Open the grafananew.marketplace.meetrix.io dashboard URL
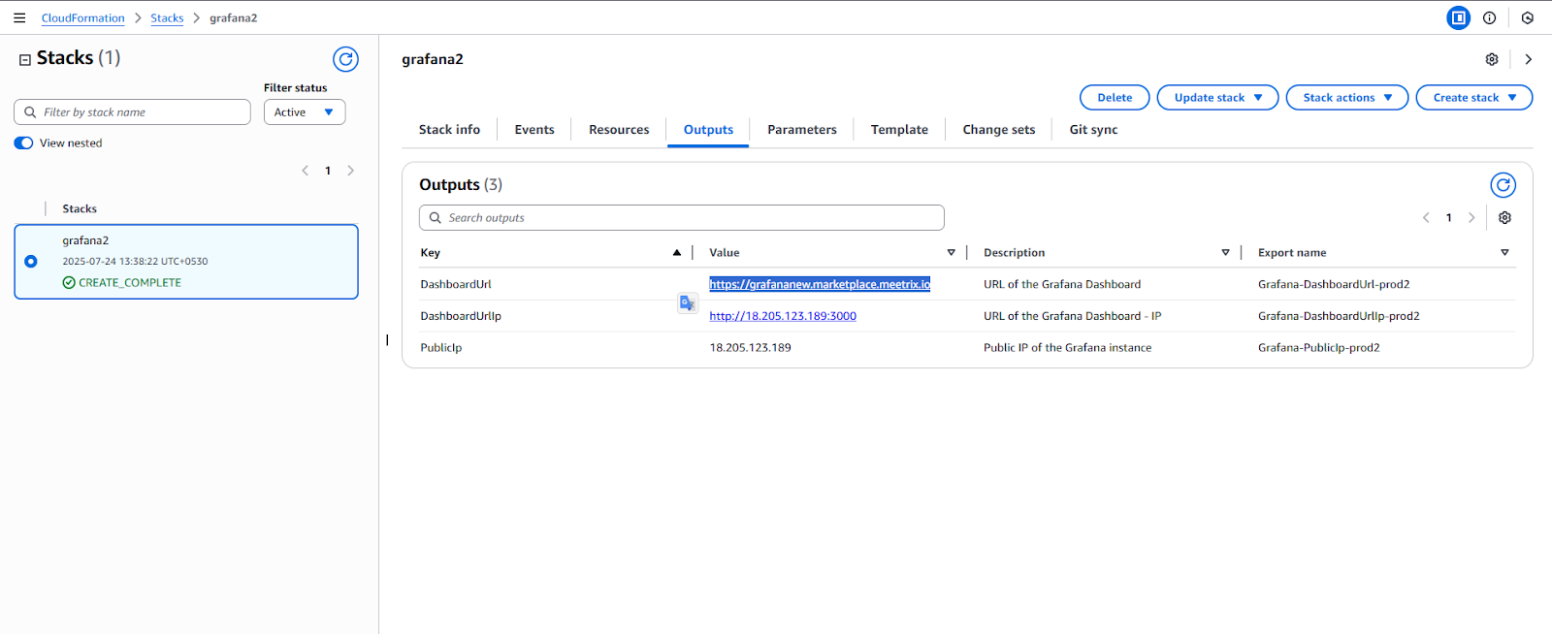This screenshot has height=634, width=1552. (820, 284)
